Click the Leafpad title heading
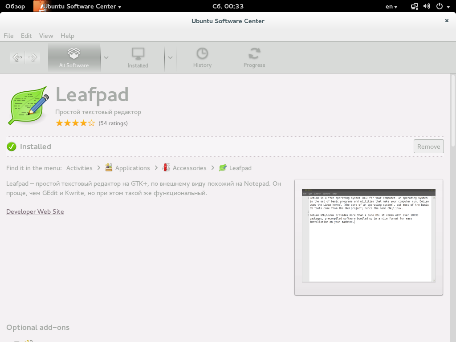Screen dimensions: 456x342 pyautogui.click(x=92, y=95)
